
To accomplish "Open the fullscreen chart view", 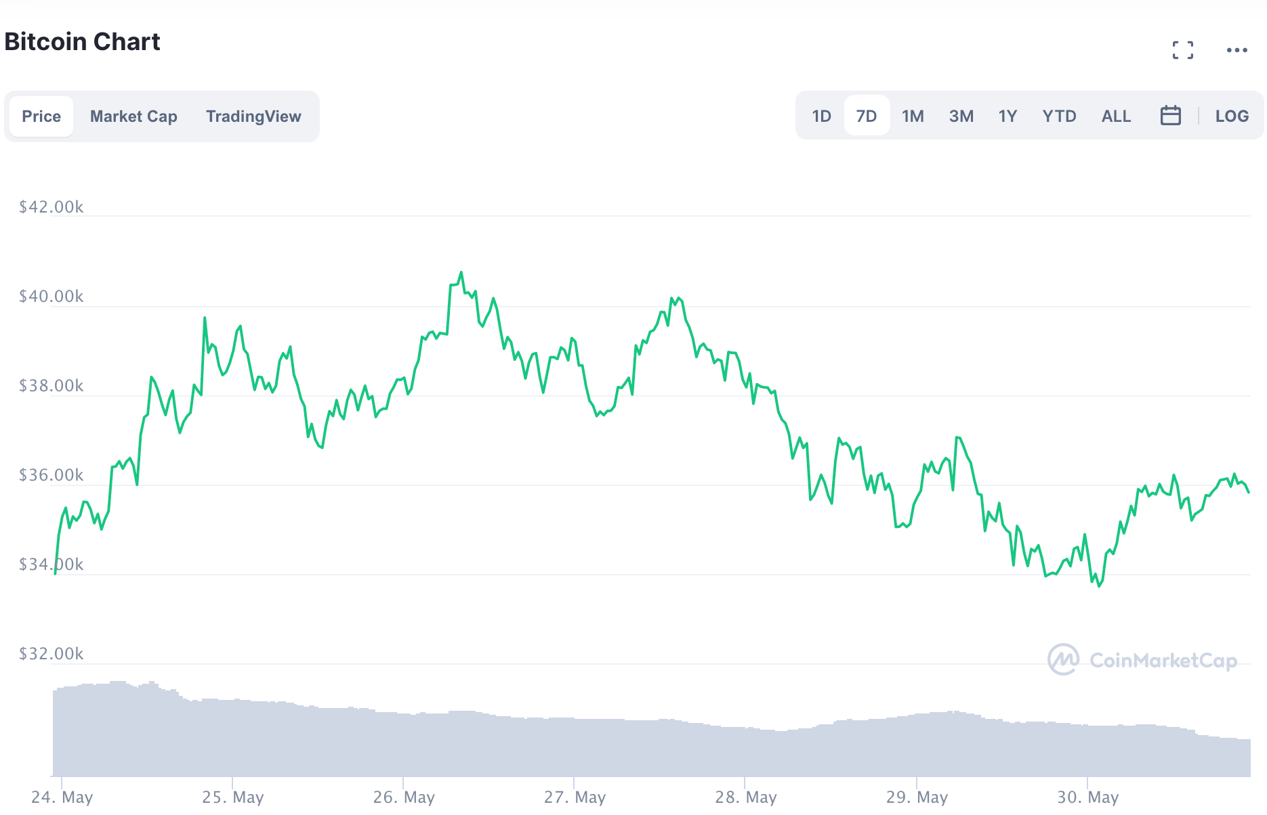I will [1184, 49].
